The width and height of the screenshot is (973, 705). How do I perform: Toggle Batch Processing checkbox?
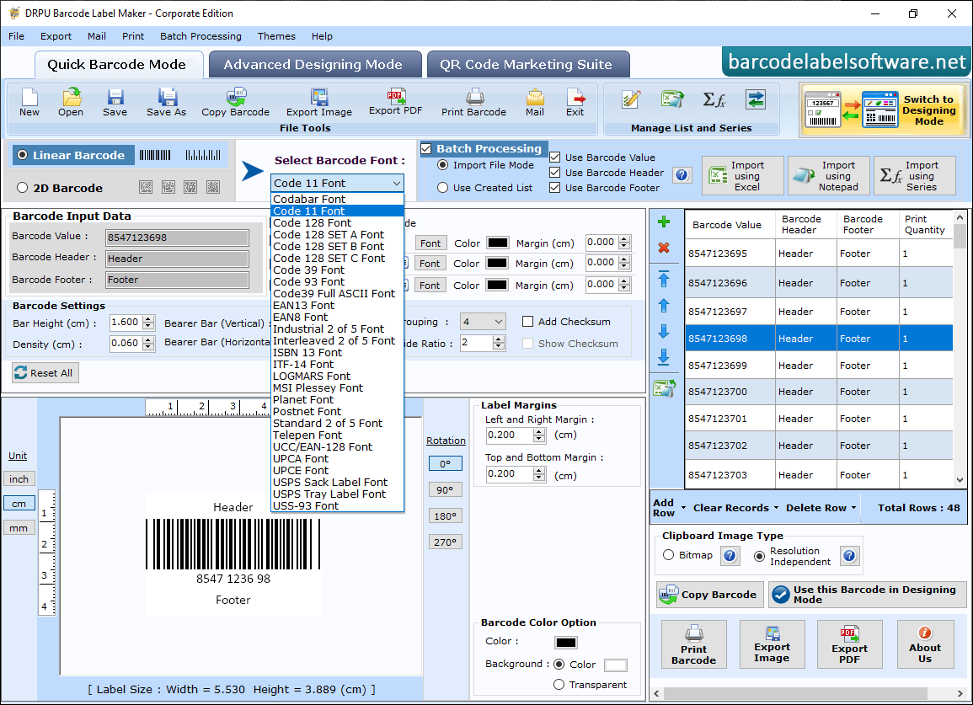(x=426, y=148)
